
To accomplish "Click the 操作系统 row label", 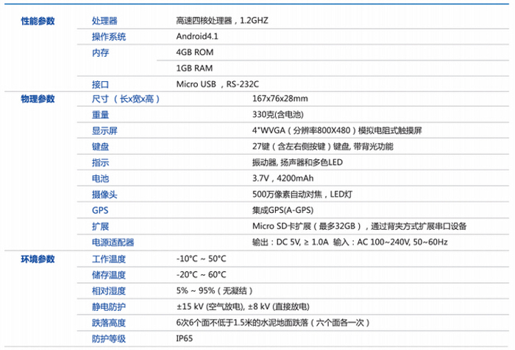I will pos(109,36).
